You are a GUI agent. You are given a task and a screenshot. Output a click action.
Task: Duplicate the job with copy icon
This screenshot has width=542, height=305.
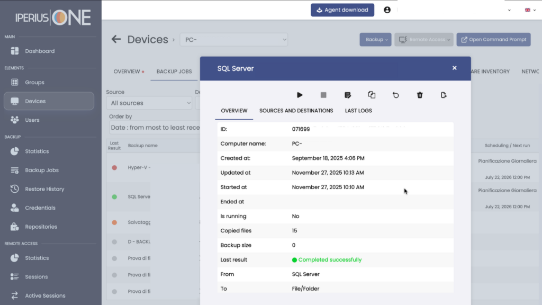[x=372, y=95]
